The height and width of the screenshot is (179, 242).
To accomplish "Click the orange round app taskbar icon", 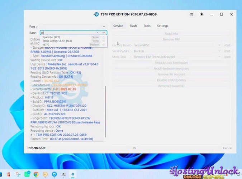I will [45, 174].
